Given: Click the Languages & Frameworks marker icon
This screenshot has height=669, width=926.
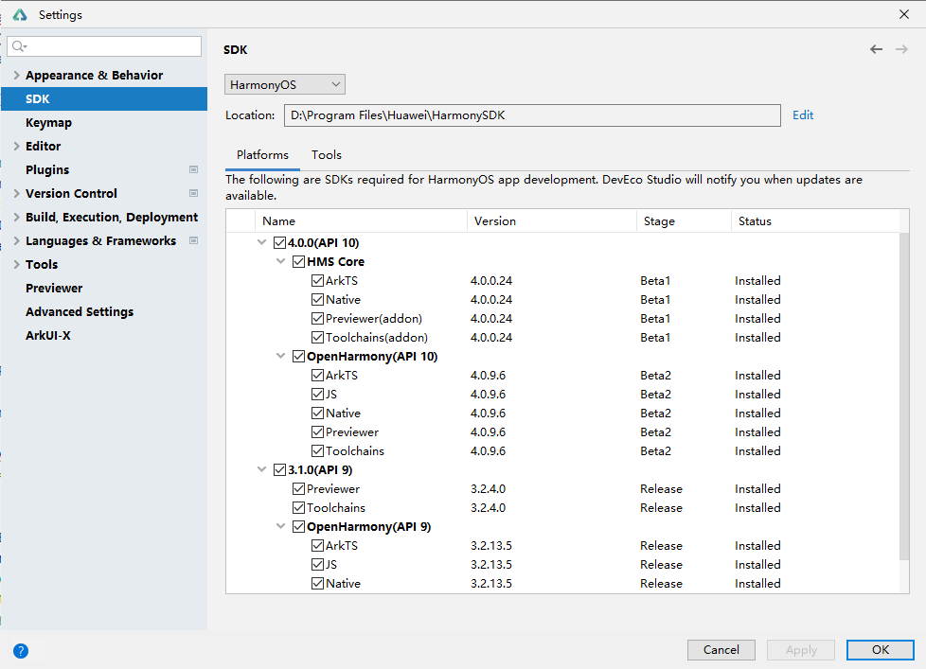Looking at the screenshot, I should pos(193,240).
